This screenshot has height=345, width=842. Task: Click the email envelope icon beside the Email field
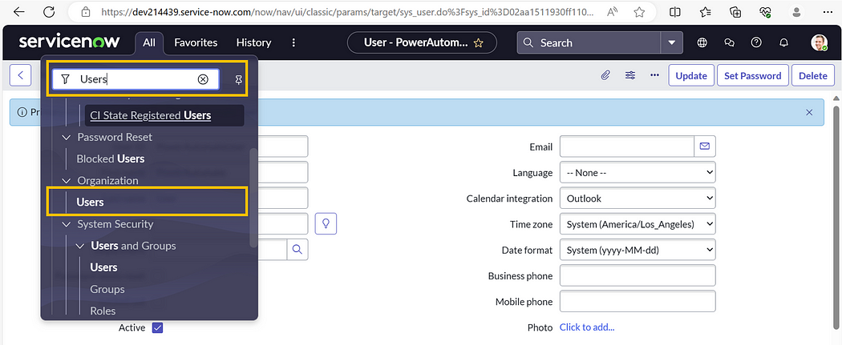click(705, 146)
